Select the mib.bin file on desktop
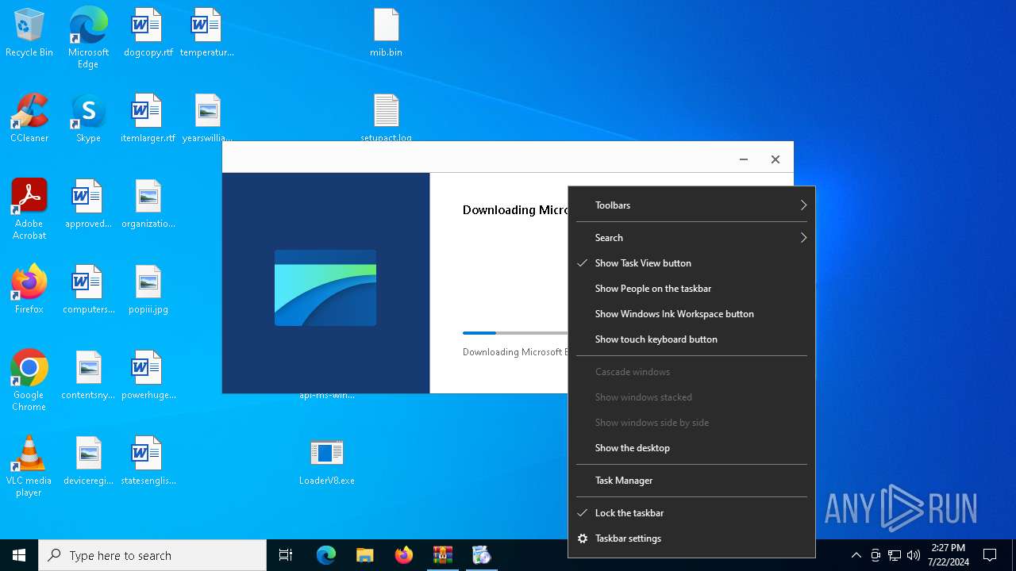The image size is (1016, 571). tap(386, 33)
